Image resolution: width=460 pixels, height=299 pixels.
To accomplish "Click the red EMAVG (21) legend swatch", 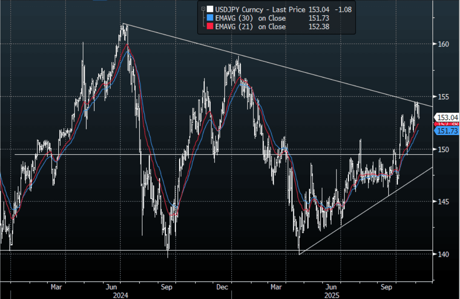I will point(209,27).
